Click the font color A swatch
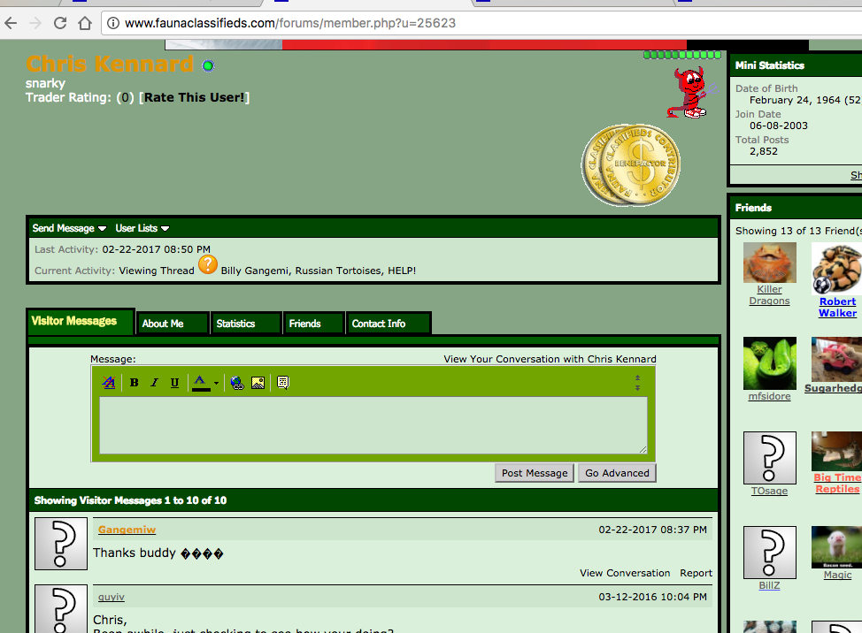The width and height of the screenshot is (862, 633). pos(201,383)
